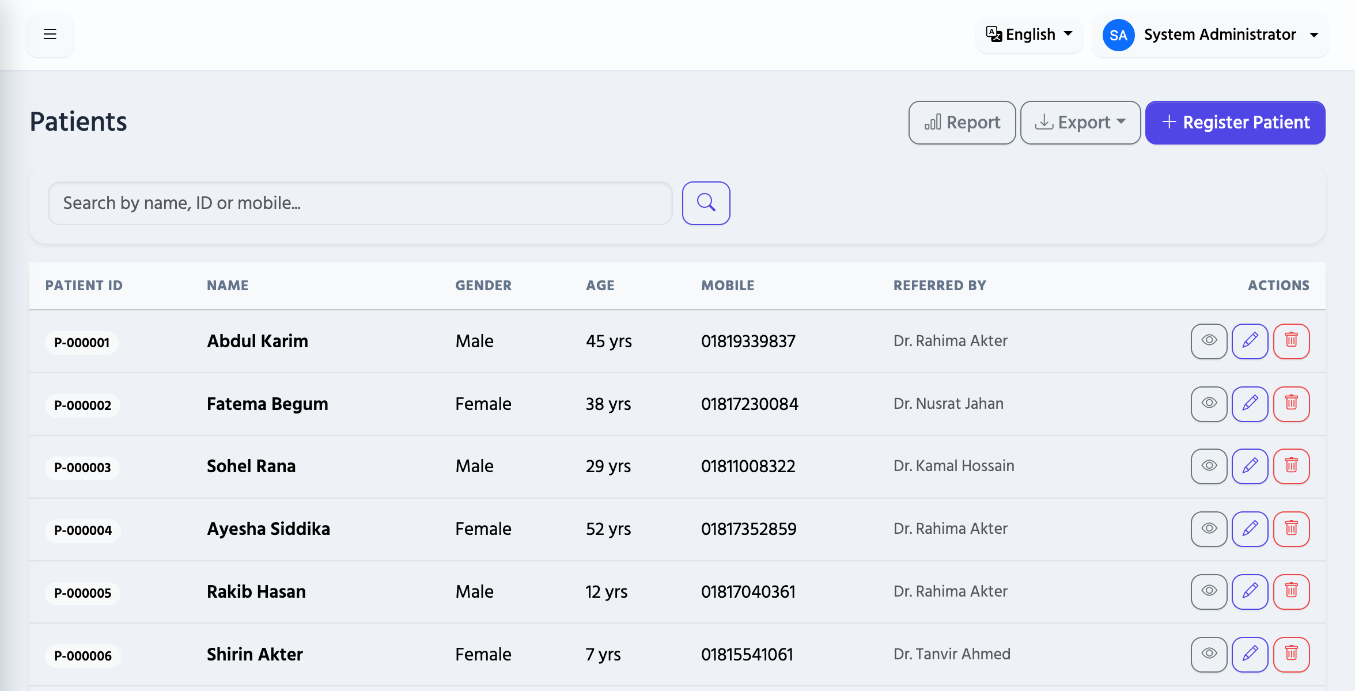Delete Ayesha Siddika's record trash icon
Viewport: 1355px width, 691px height.
1291,529
